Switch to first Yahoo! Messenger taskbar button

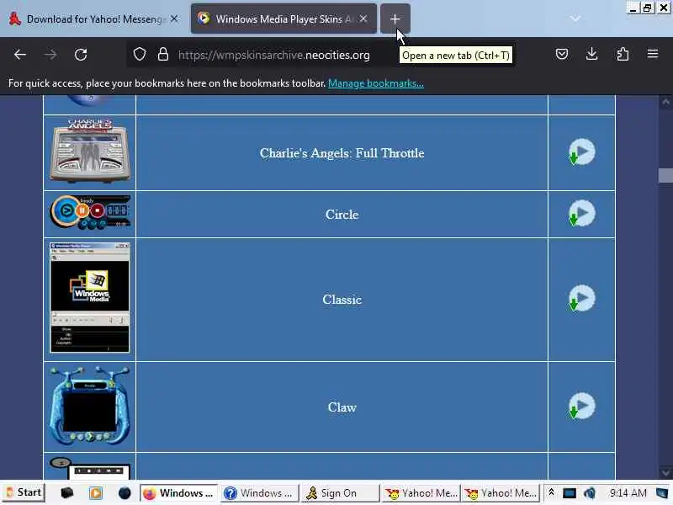421,493
